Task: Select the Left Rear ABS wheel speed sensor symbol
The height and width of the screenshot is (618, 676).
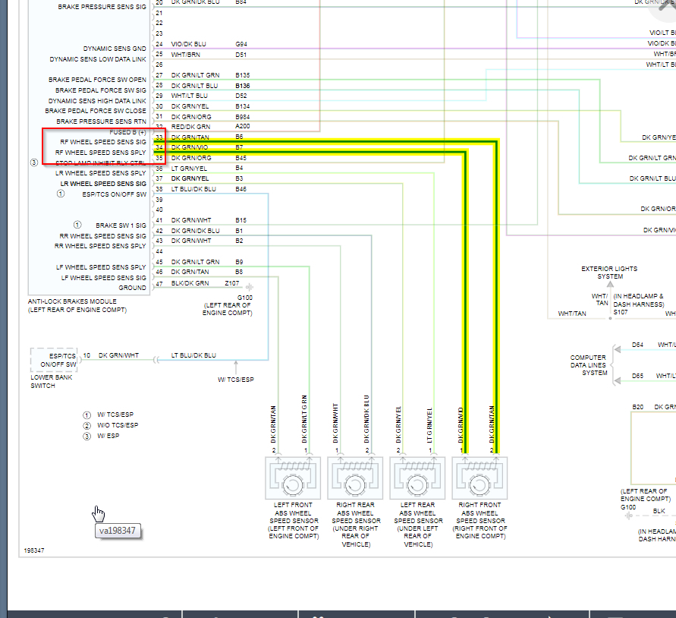Action: point(417,478)
